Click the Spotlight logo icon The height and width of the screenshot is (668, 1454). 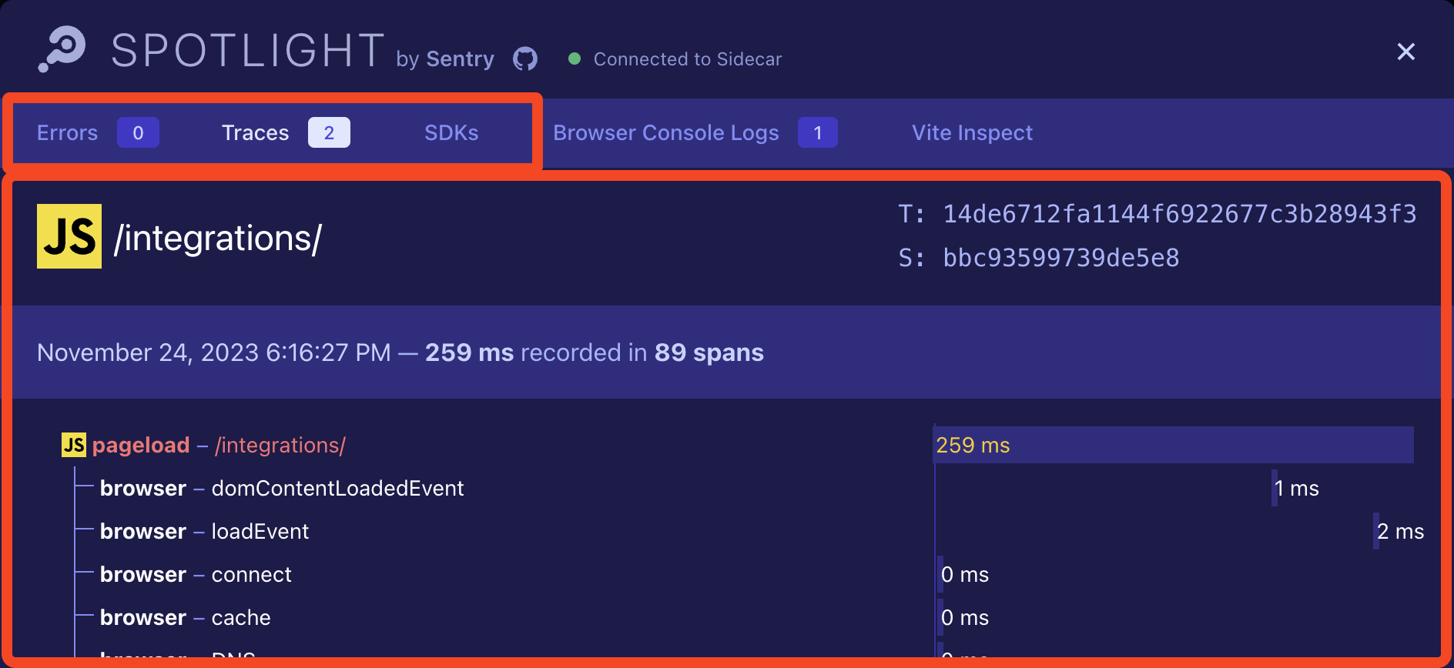click(62, 49)
